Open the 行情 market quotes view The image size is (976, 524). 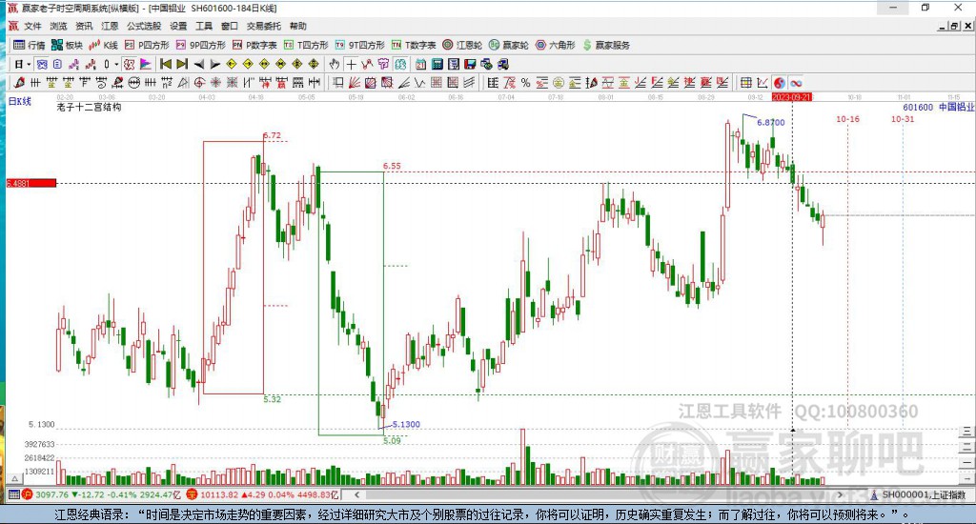click(29, 45)
